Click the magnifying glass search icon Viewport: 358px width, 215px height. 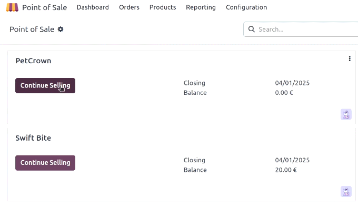tap(251, 29)
